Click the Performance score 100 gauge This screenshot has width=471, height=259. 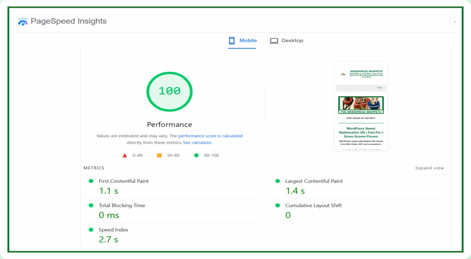click(169, 91)
